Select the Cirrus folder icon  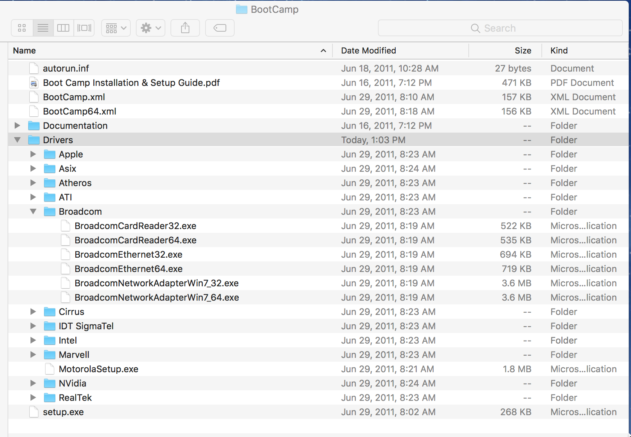pos(50,312)
